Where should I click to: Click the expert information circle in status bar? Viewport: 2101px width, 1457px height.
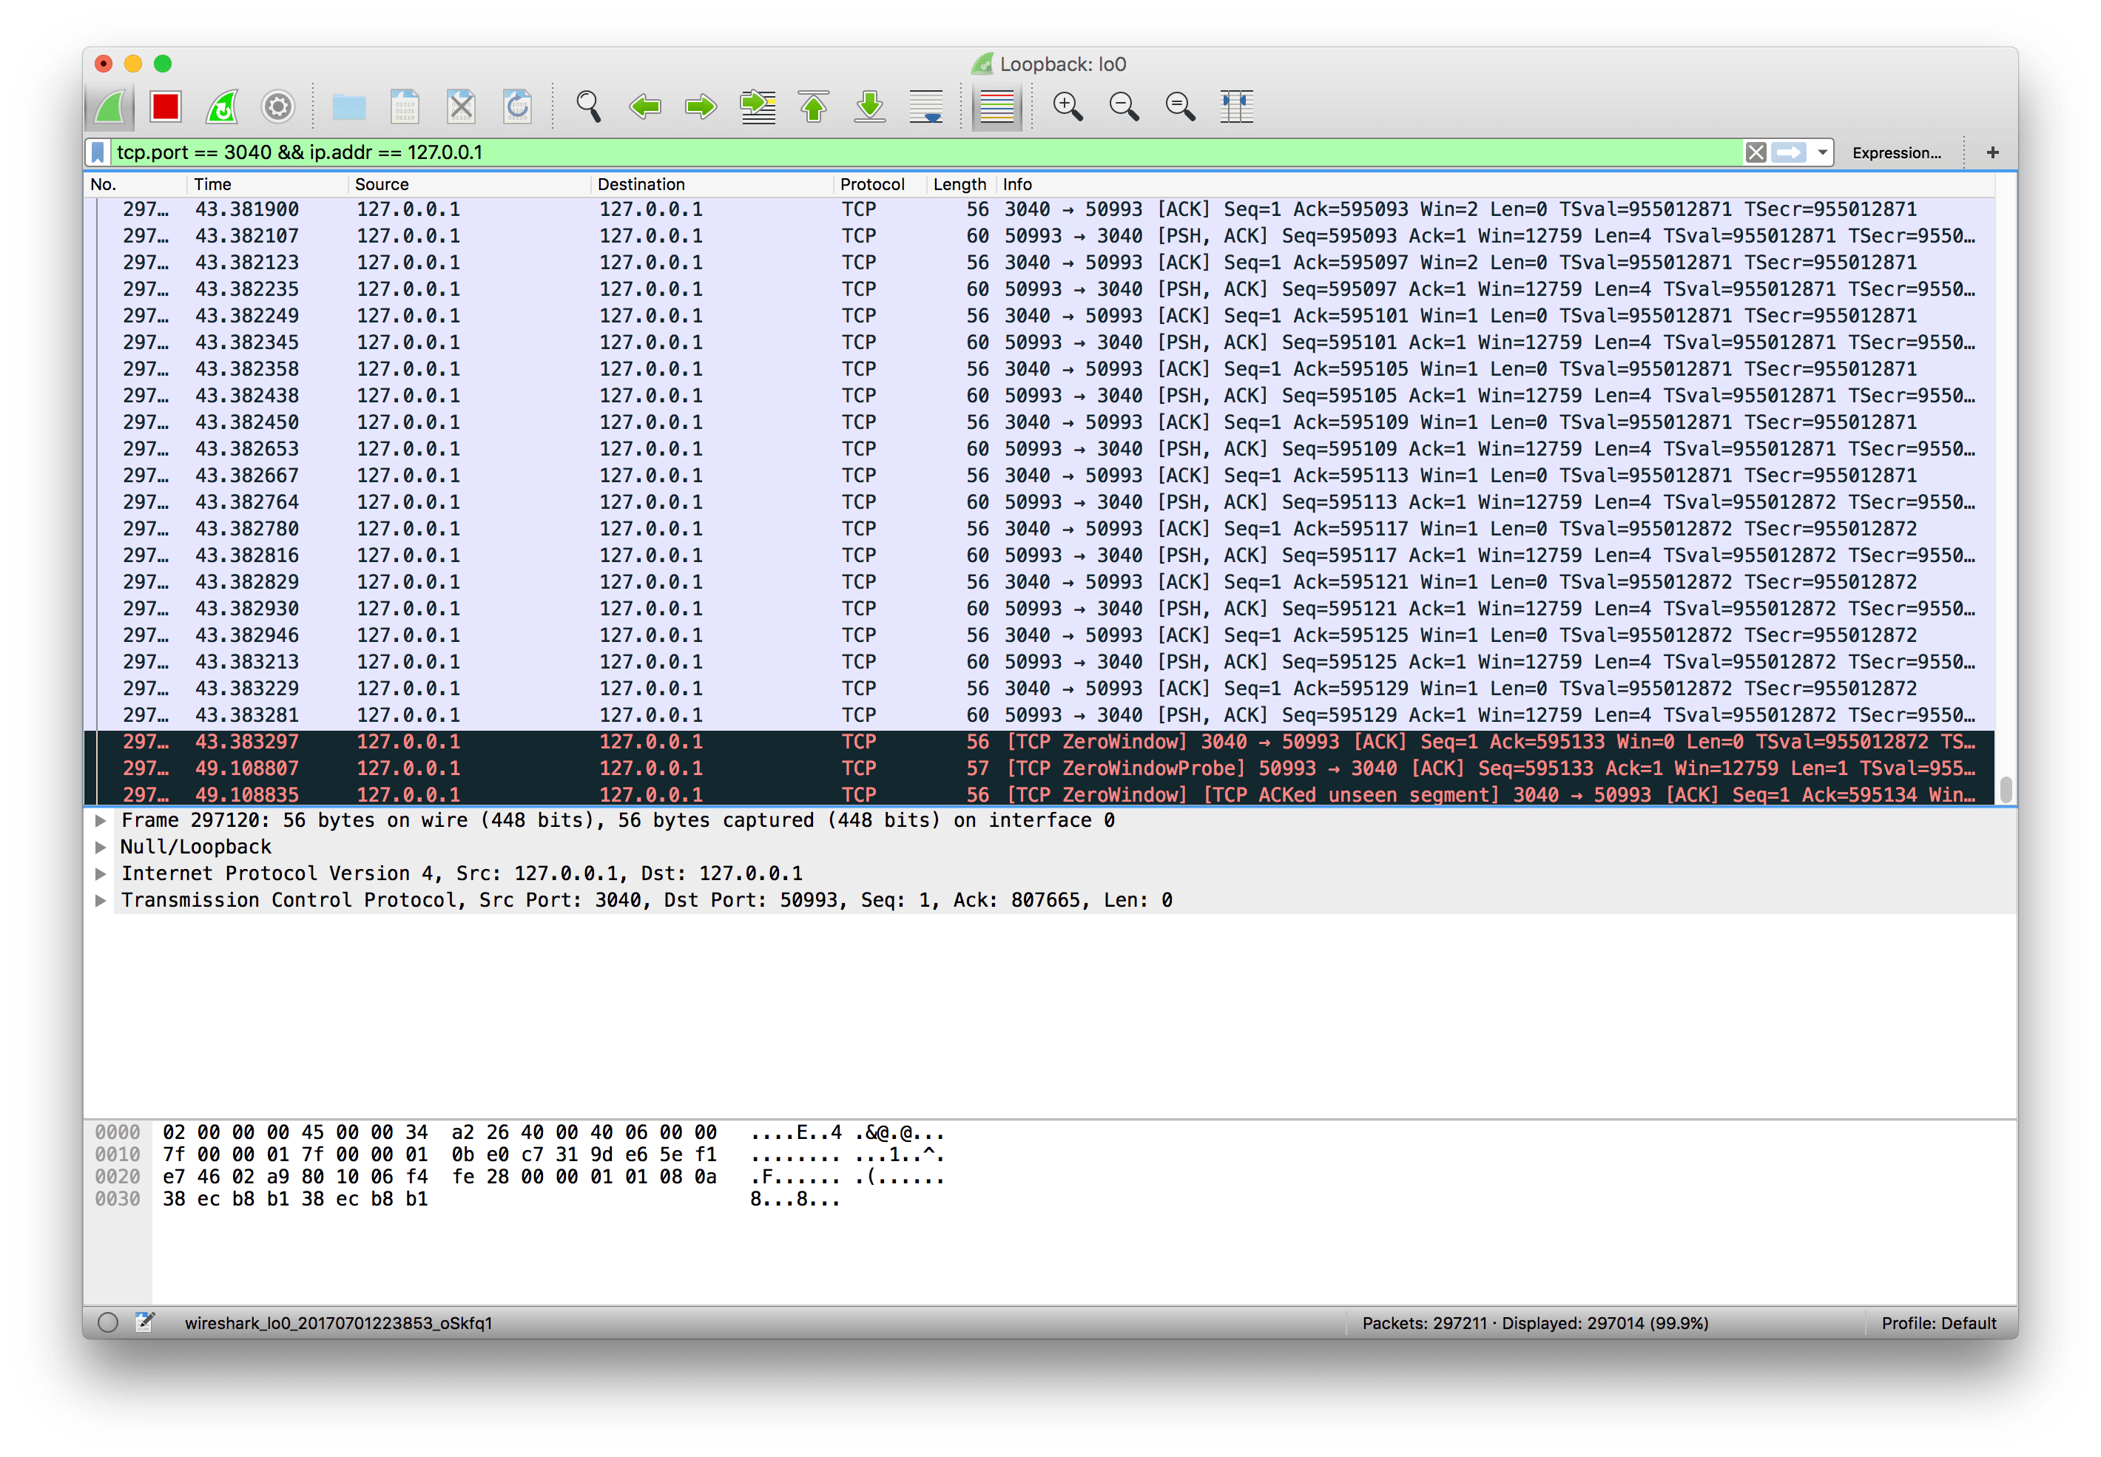tap(108, 1323)
